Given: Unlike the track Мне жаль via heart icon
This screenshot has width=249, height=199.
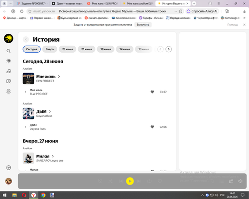Looking at the screenshot, I should coord(152,92).
